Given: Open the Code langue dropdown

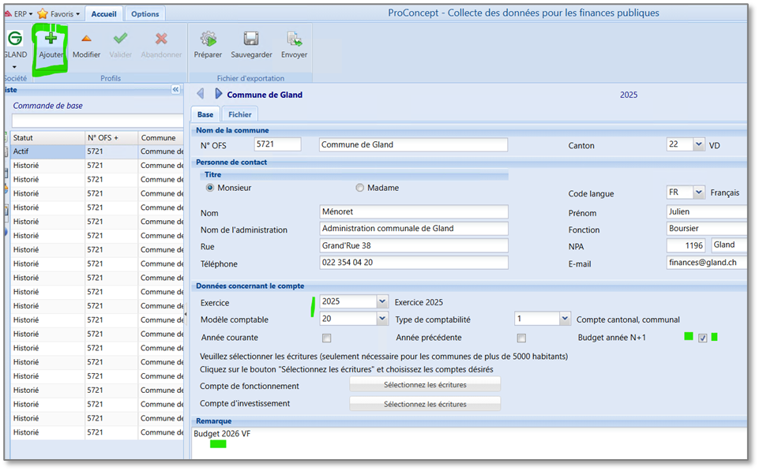Looking at the screenshot, I should pos(698,193).
